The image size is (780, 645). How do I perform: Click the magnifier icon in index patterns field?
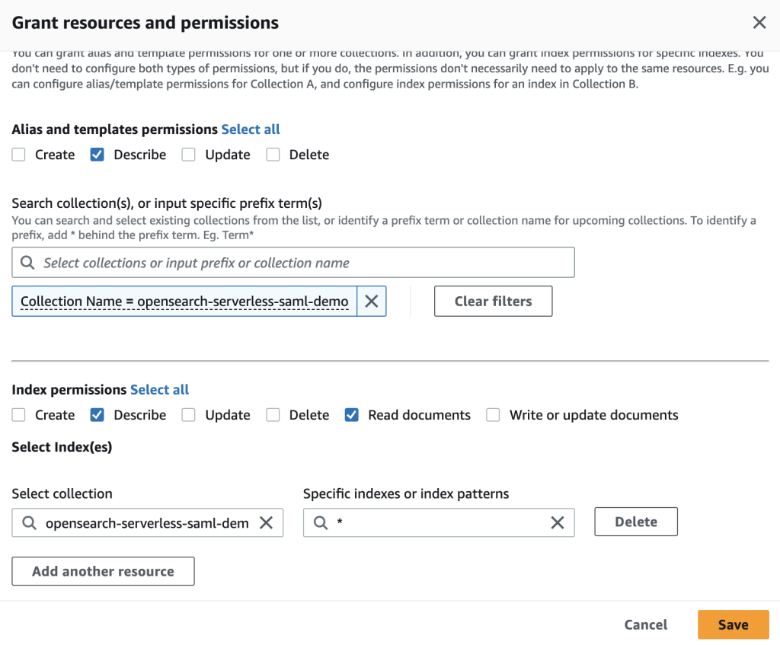321,523
